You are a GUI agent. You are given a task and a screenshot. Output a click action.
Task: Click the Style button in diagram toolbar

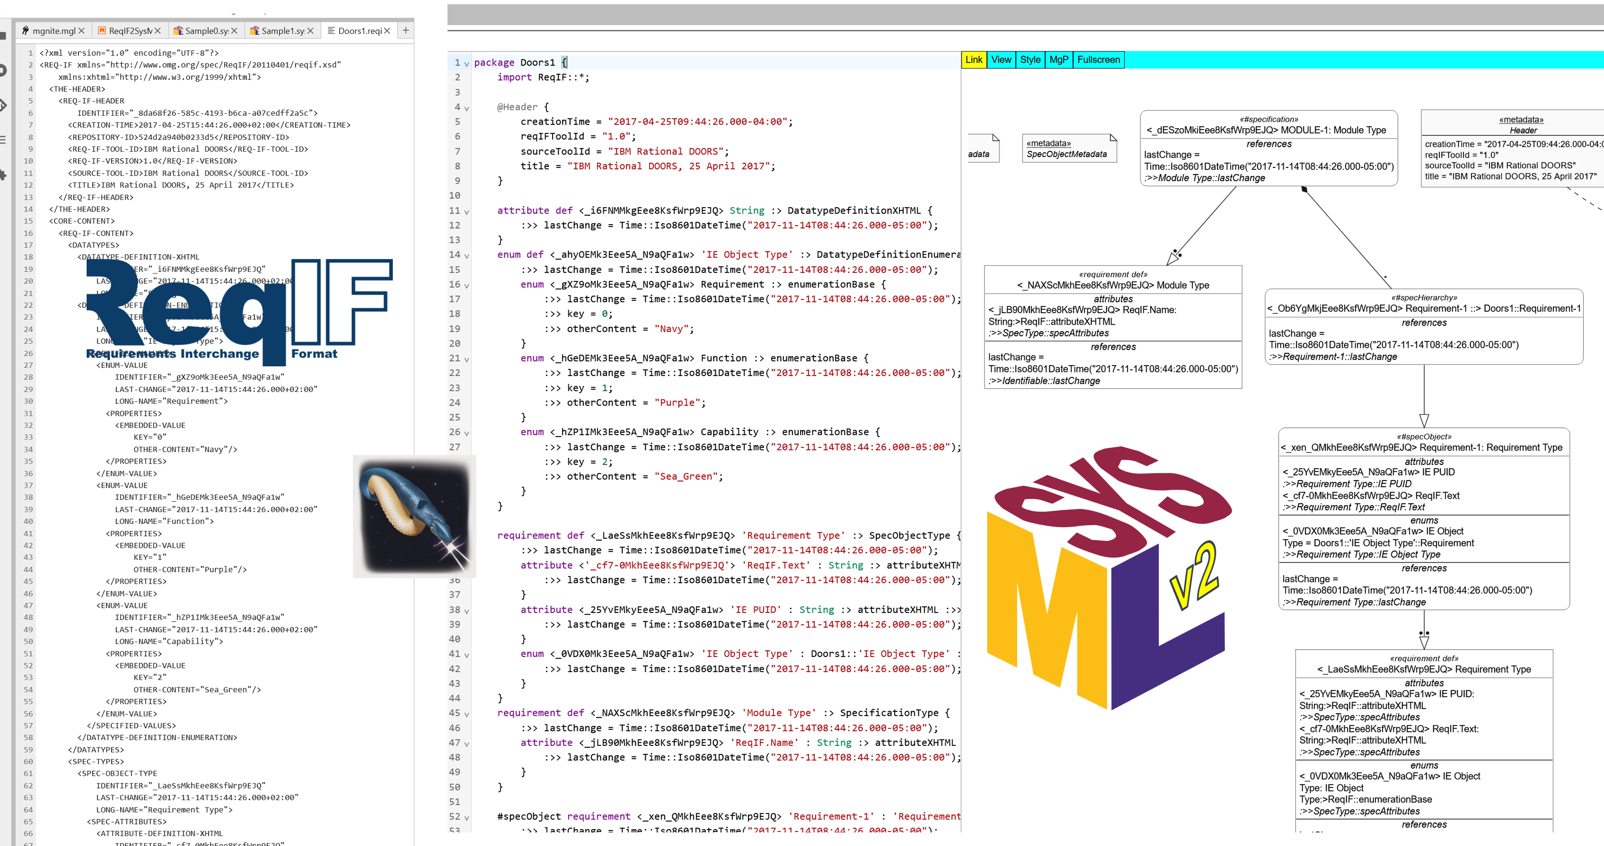(x=1030, y=60)
